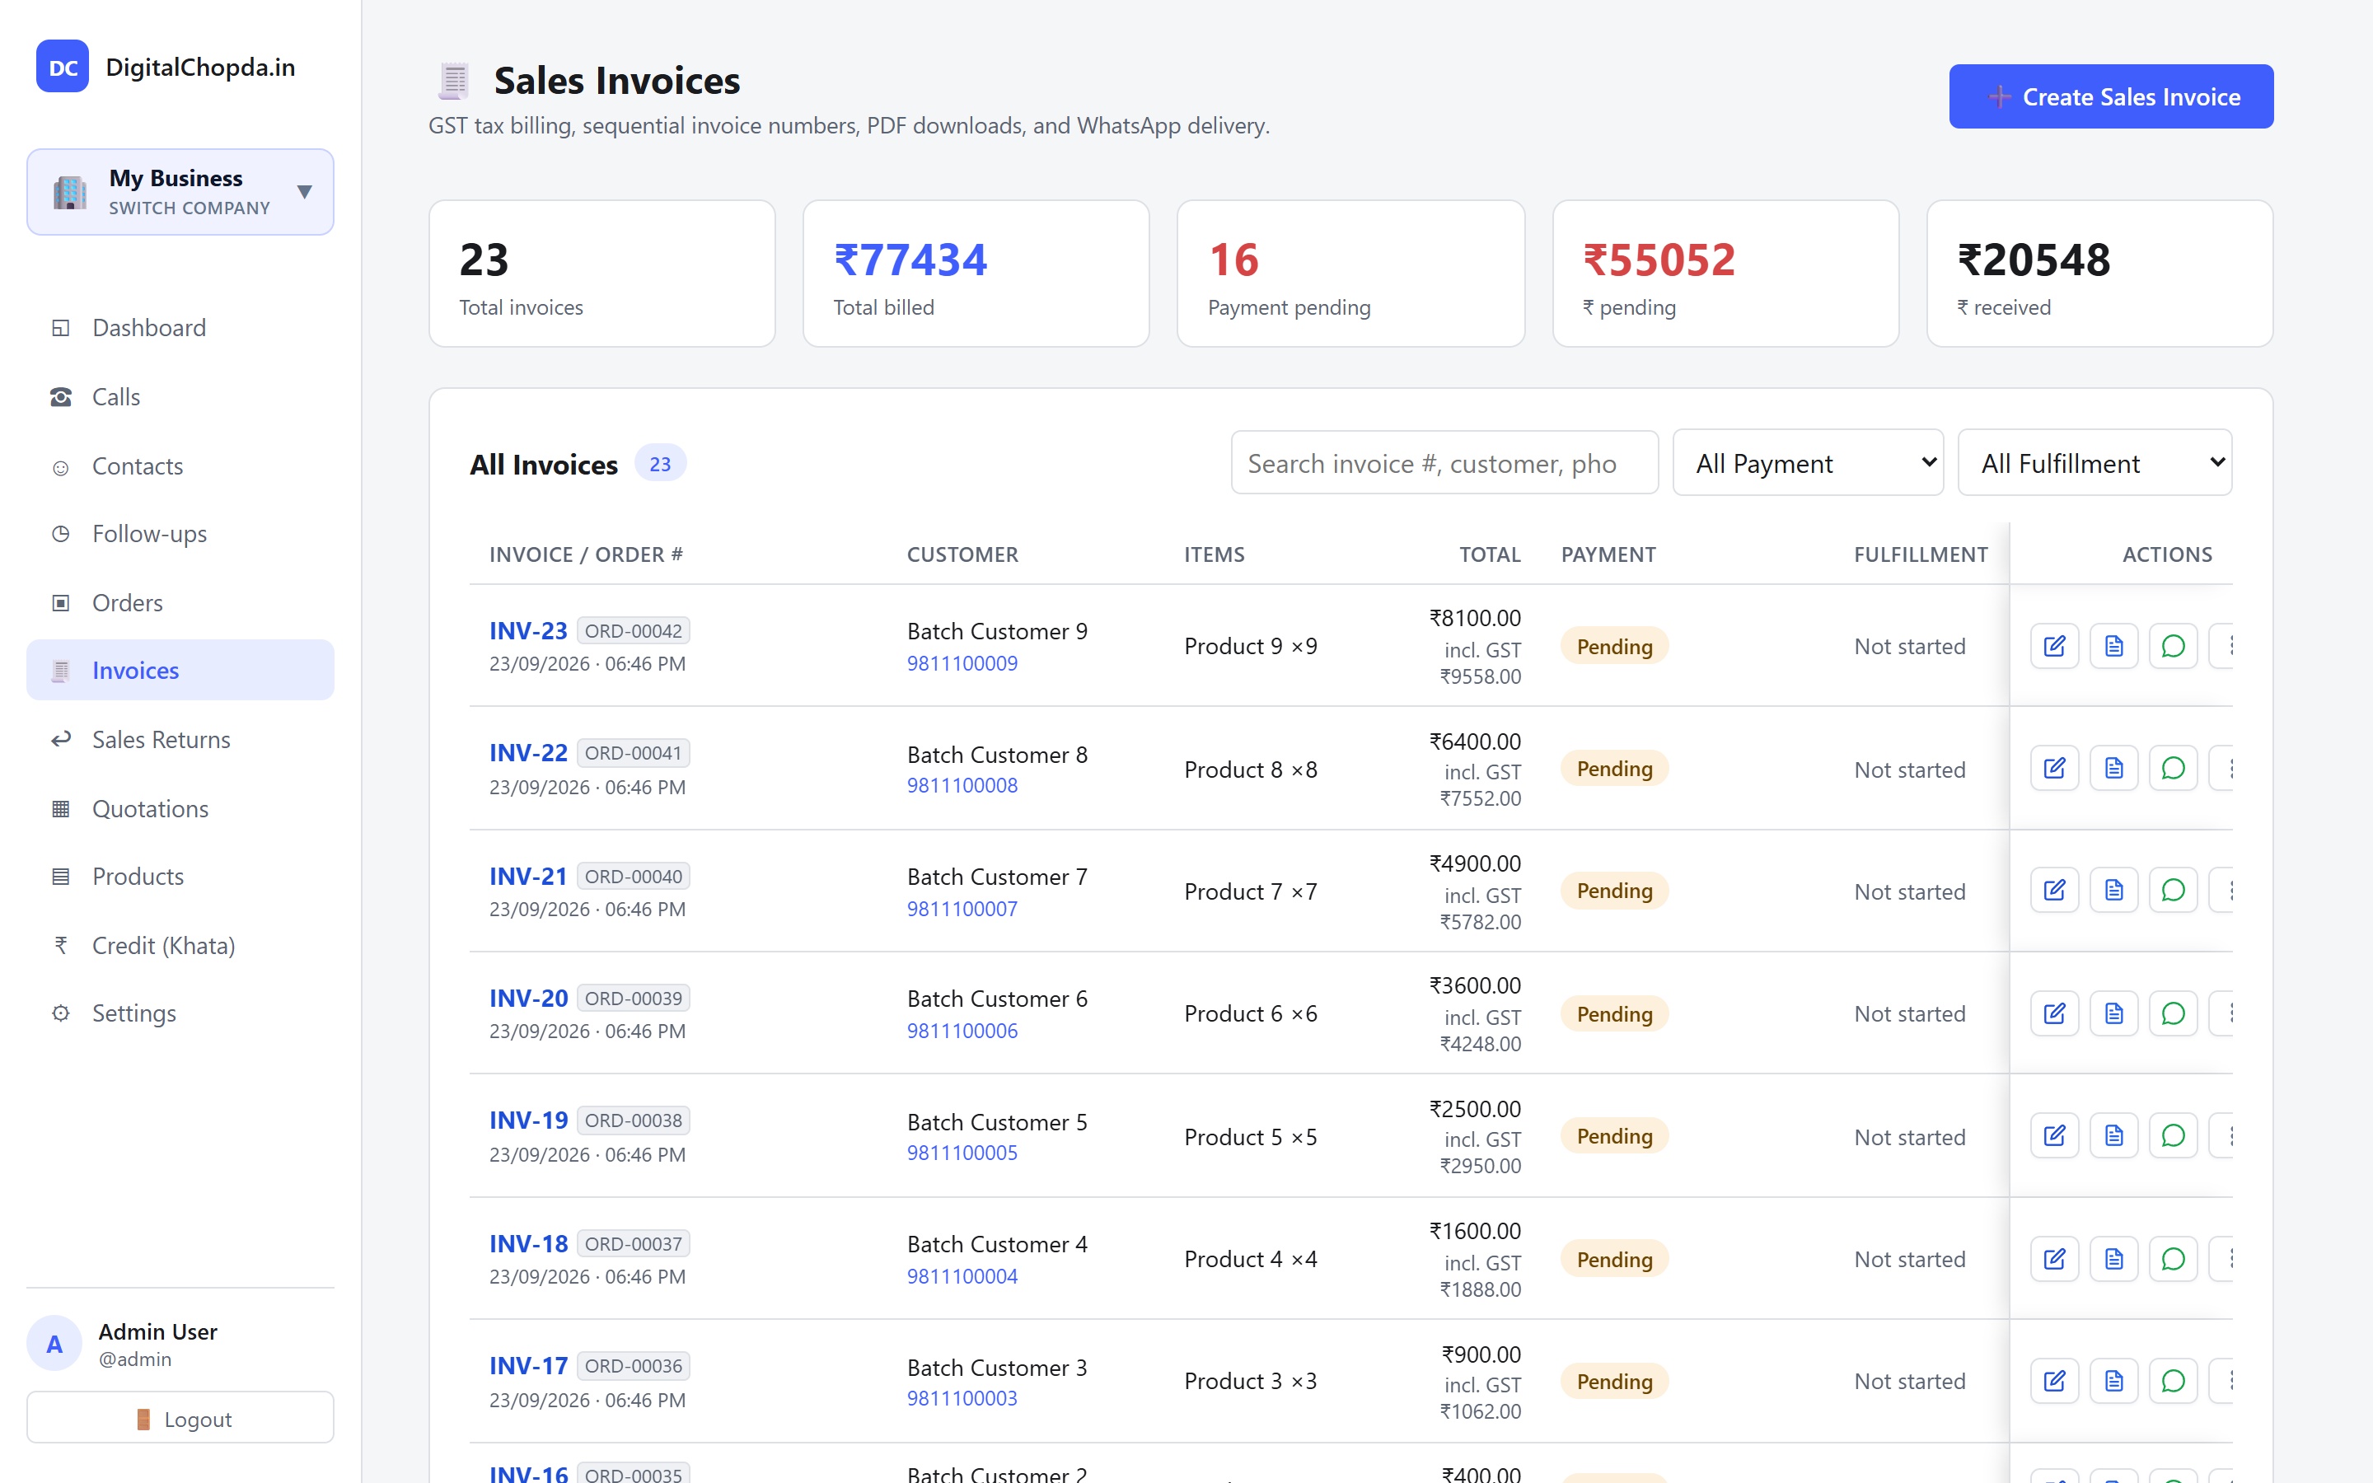Open the document icon for INV-21
The width and height of the screenshot is (2373, 1483).
(x=2114, y=891)
